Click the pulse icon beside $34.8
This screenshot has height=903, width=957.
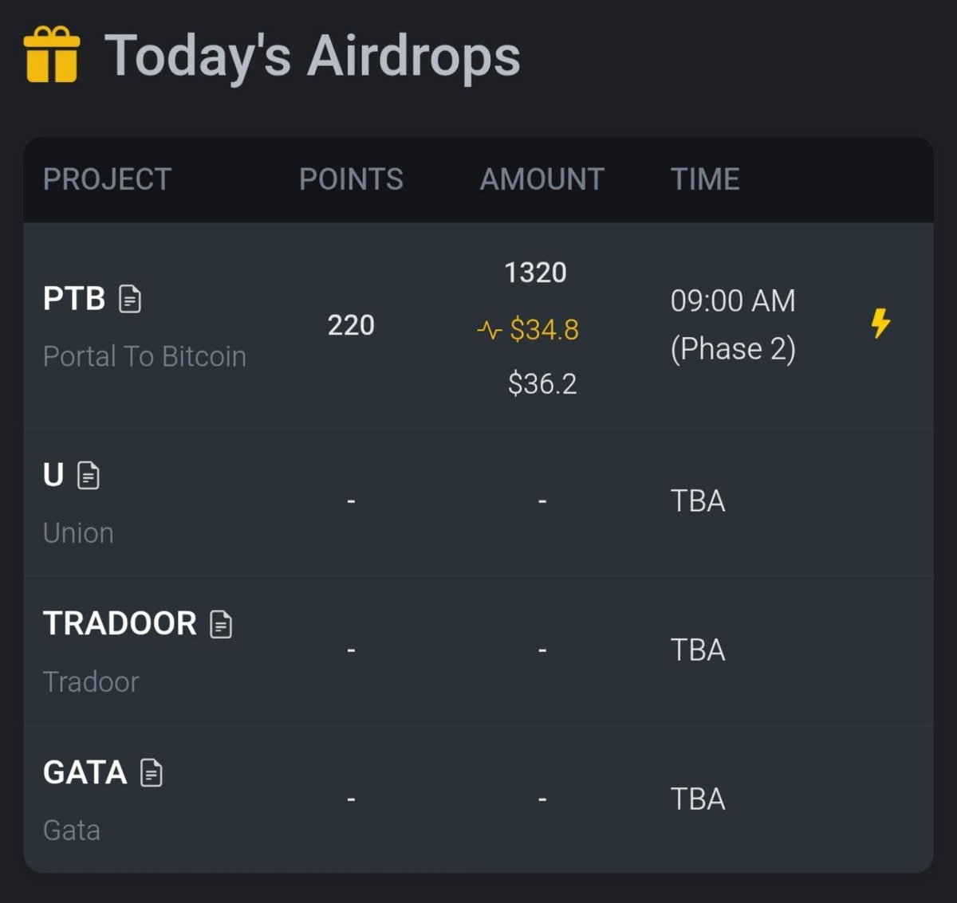[489, 329]
